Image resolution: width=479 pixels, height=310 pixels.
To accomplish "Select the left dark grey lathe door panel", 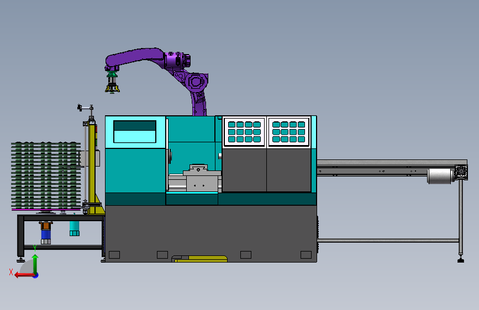I will coord(244,170).
